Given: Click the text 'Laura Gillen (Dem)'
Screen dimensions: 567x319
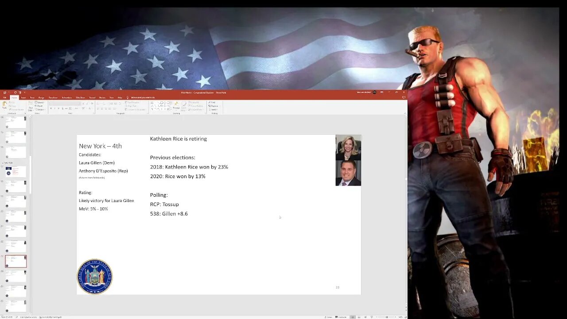Looking at the screenshot, I should click(97, 163).
